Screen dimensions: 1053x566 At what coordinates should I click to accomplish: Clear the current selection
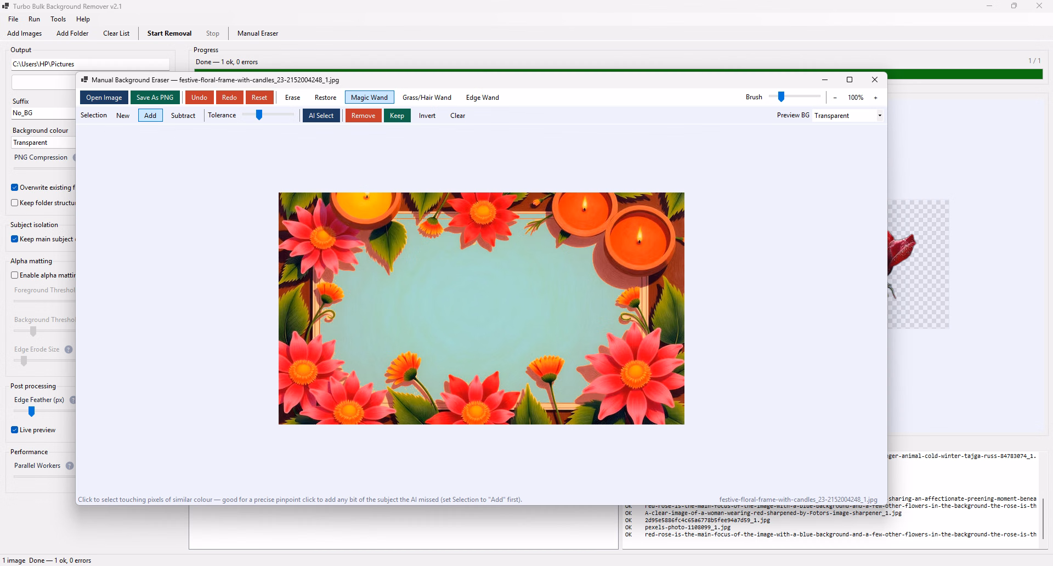(458, 116)
